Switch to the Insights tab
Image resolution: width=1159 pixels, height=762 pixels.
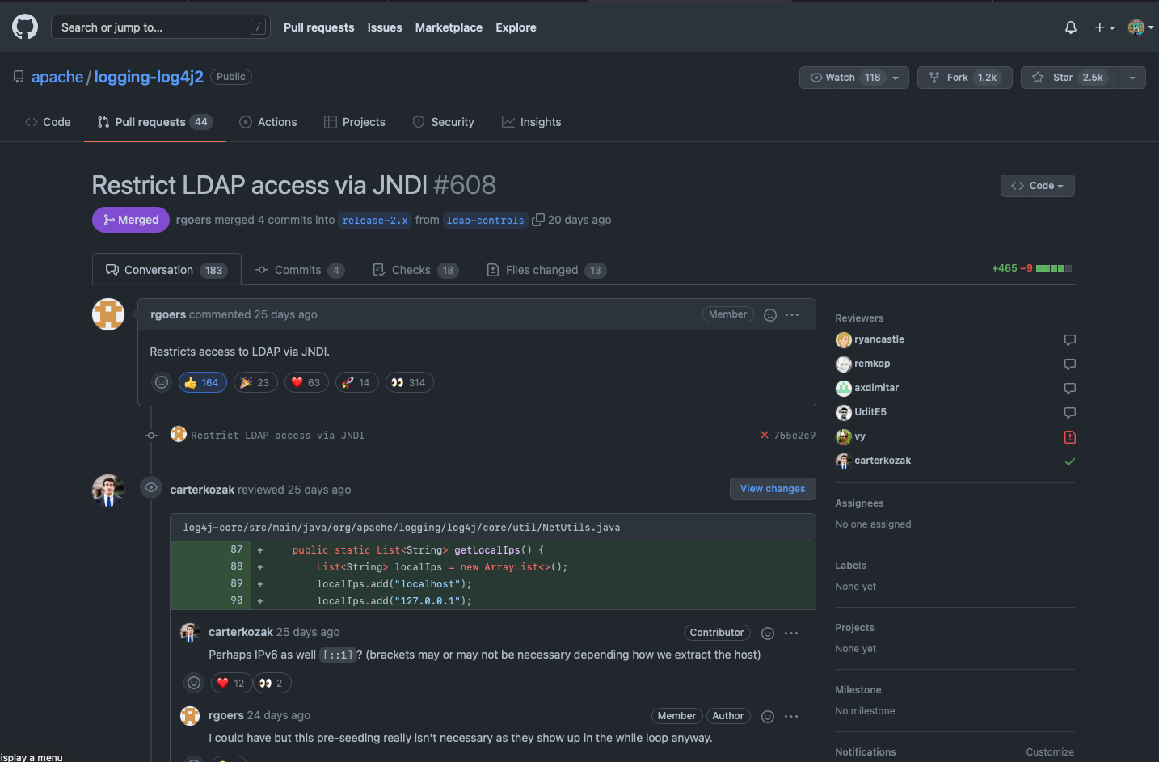point(532,122)
